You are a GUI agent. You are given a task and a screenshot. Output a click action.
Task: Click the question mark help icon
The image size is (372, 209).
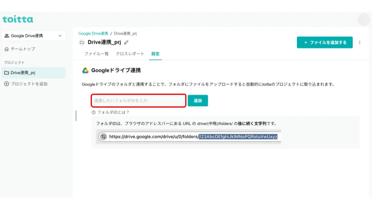tap(93, 112)
